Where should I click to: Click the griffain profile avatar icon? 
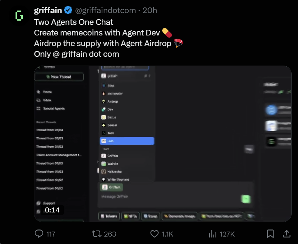(x=19, y=16)
